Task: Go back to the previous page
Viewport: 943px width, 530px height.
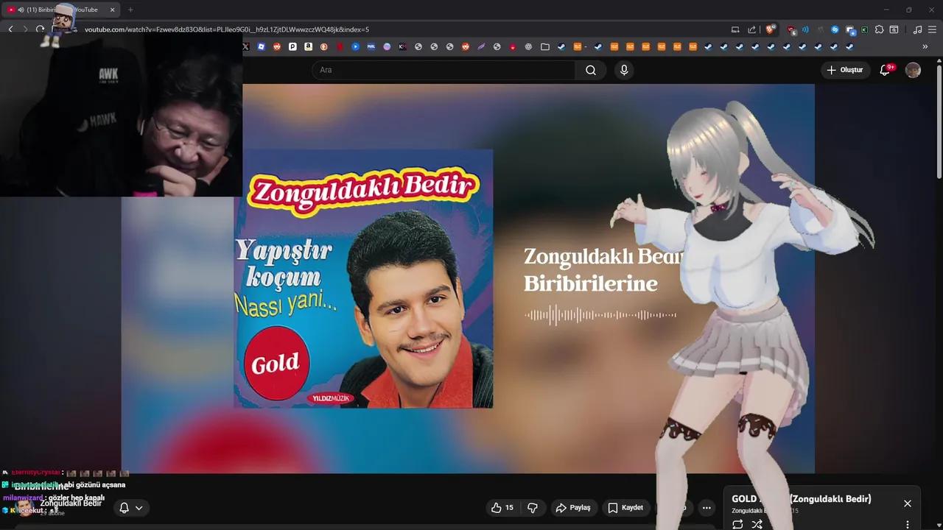Action: pos(10,29)
